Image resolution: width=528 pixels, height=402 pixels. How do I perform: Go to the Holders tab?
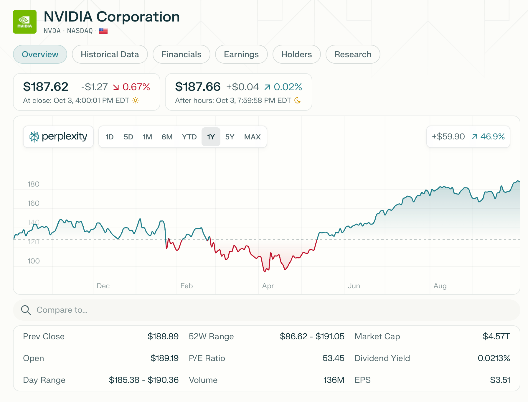(296, 55)
